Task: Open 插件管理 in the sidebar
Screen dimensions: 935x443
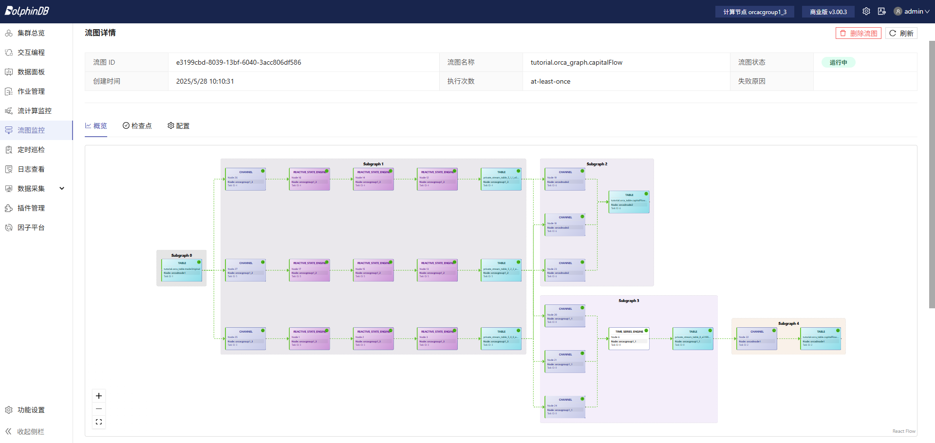Action: [31, 208]
